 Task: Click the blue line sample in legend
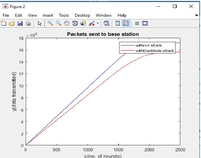point(128,45)
